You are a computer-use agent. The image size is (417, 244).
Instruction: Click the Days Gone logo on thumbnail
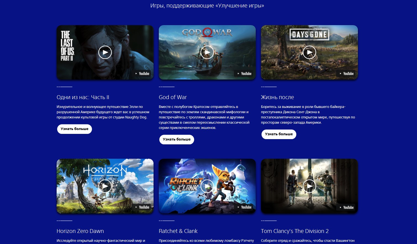point(309,35)
